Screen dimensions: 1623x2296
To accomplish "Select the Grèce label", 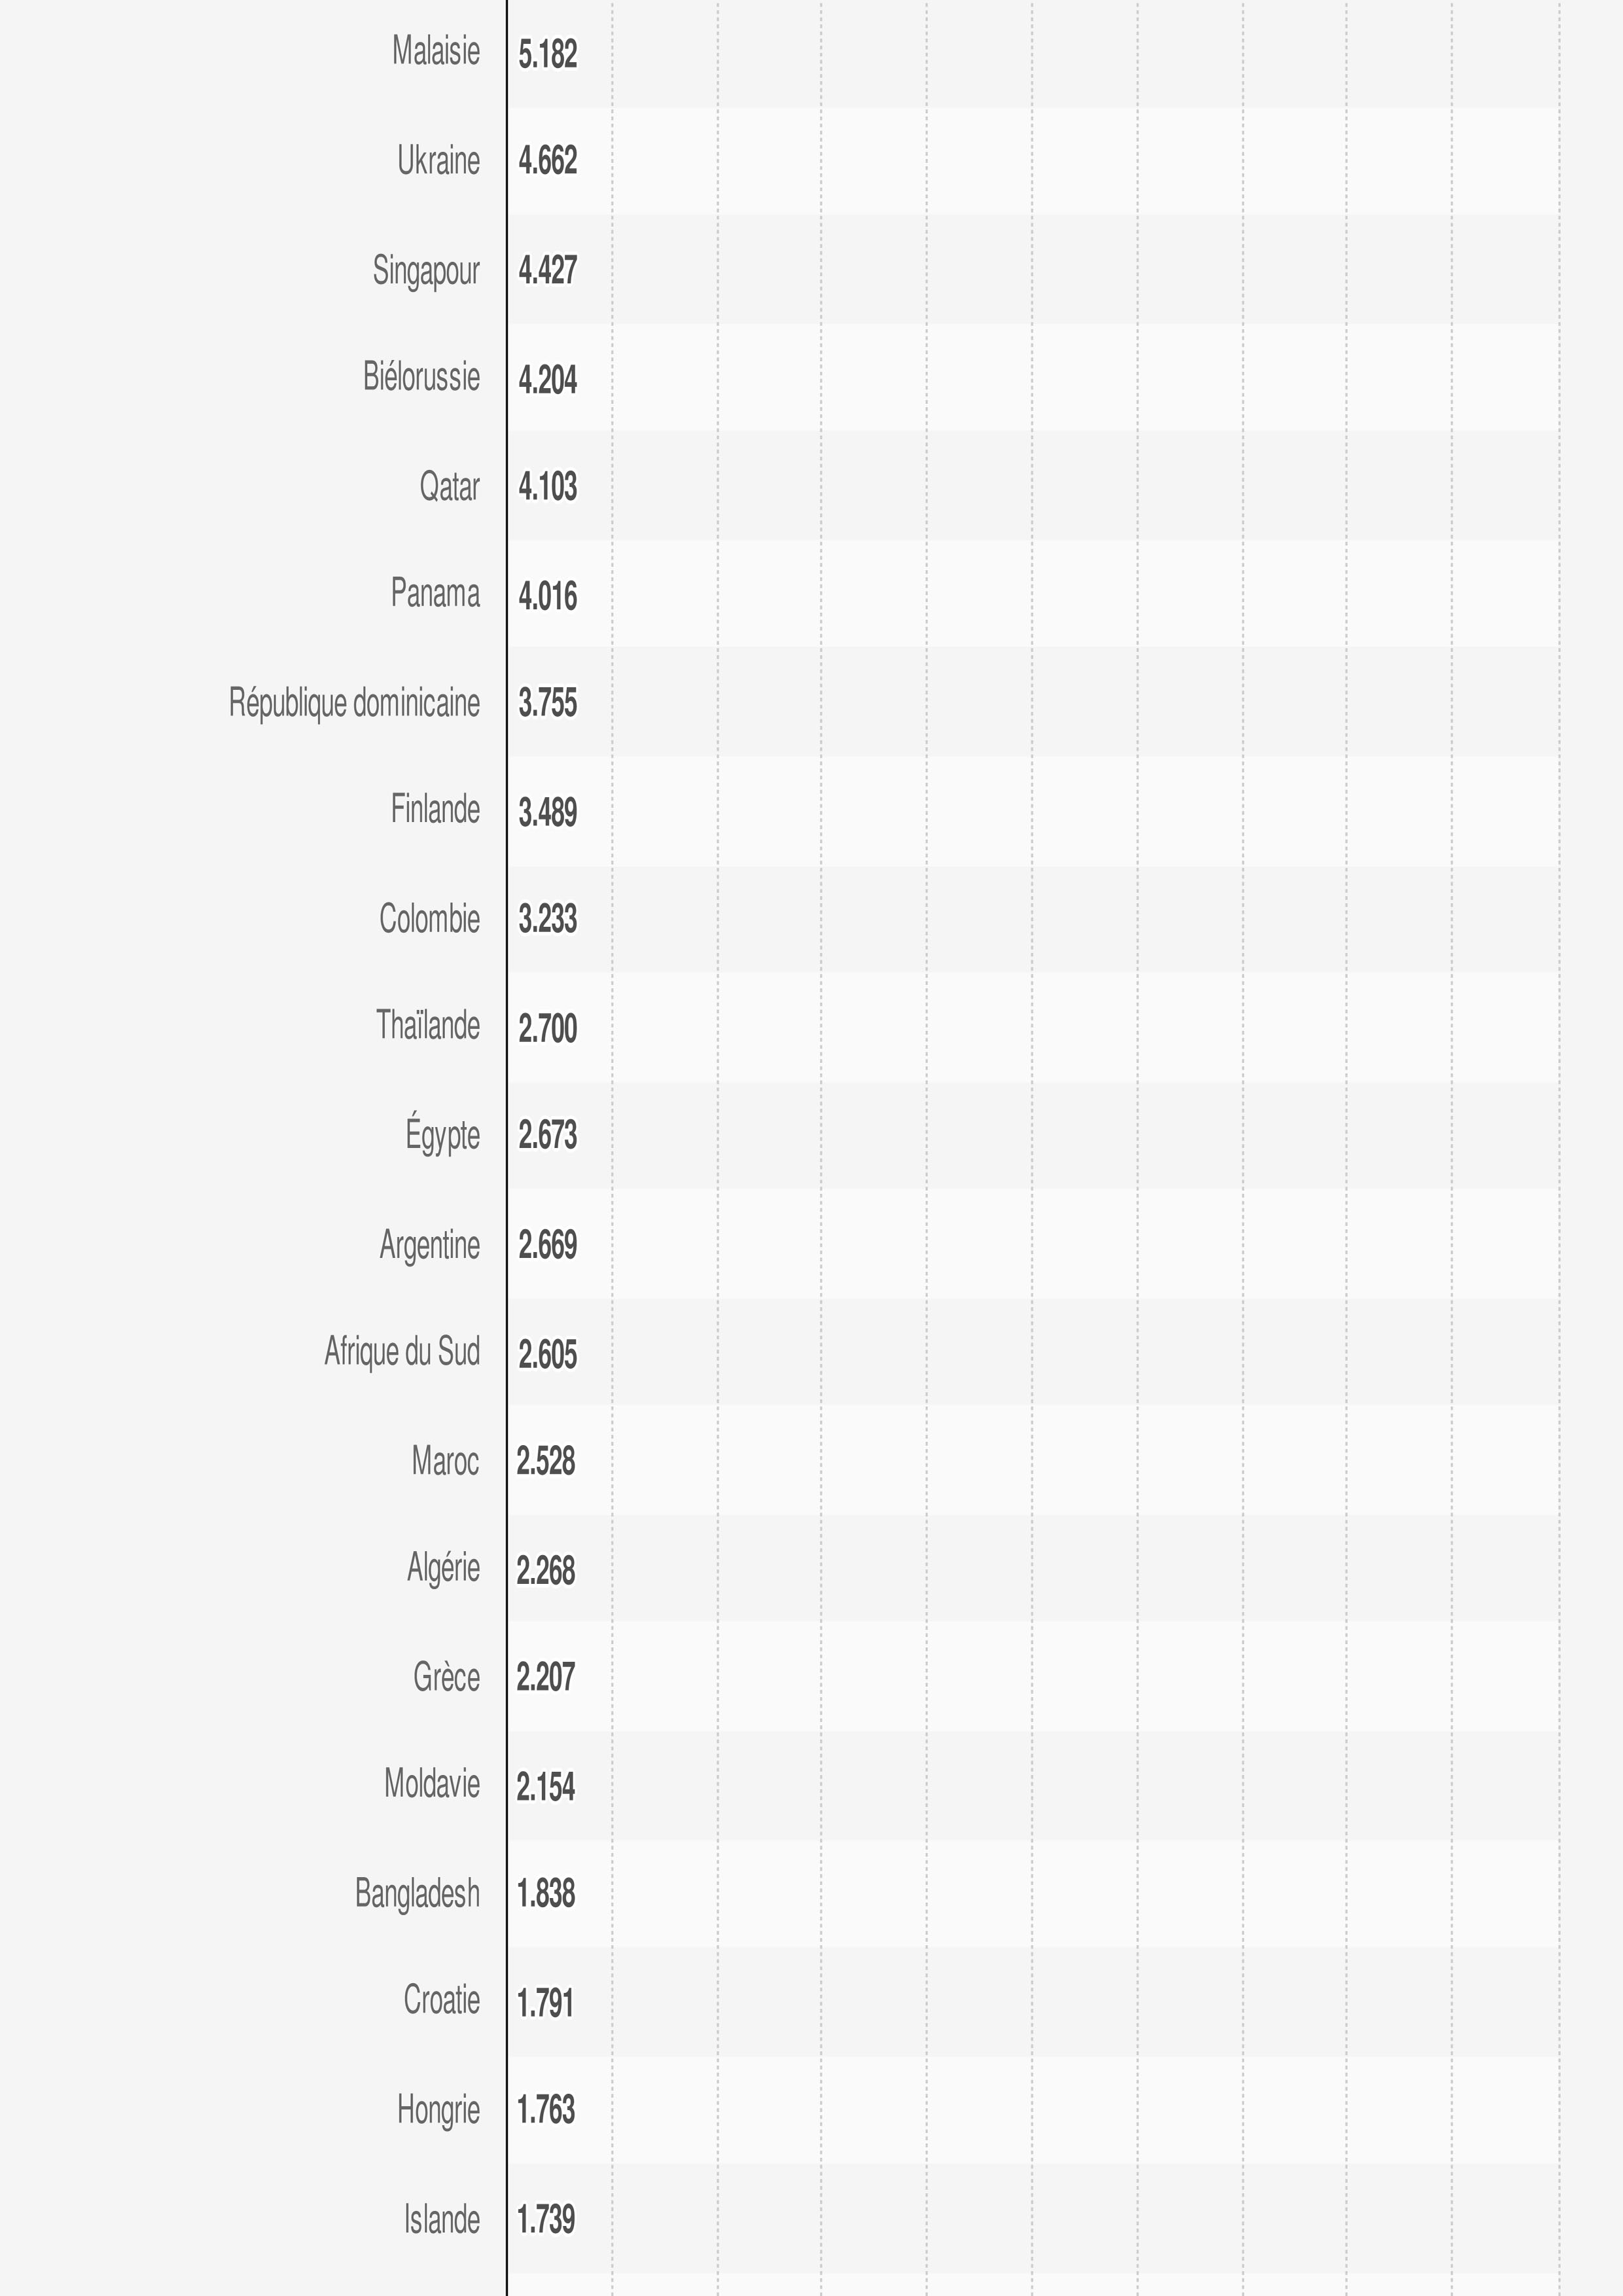I will click(x=446, y=1677).
